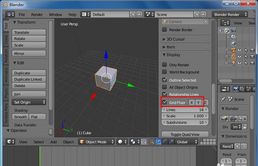Image resolution: width=258 pixels, height=166 pixels.
Task: Open the File menu
Action: point(22,15)
